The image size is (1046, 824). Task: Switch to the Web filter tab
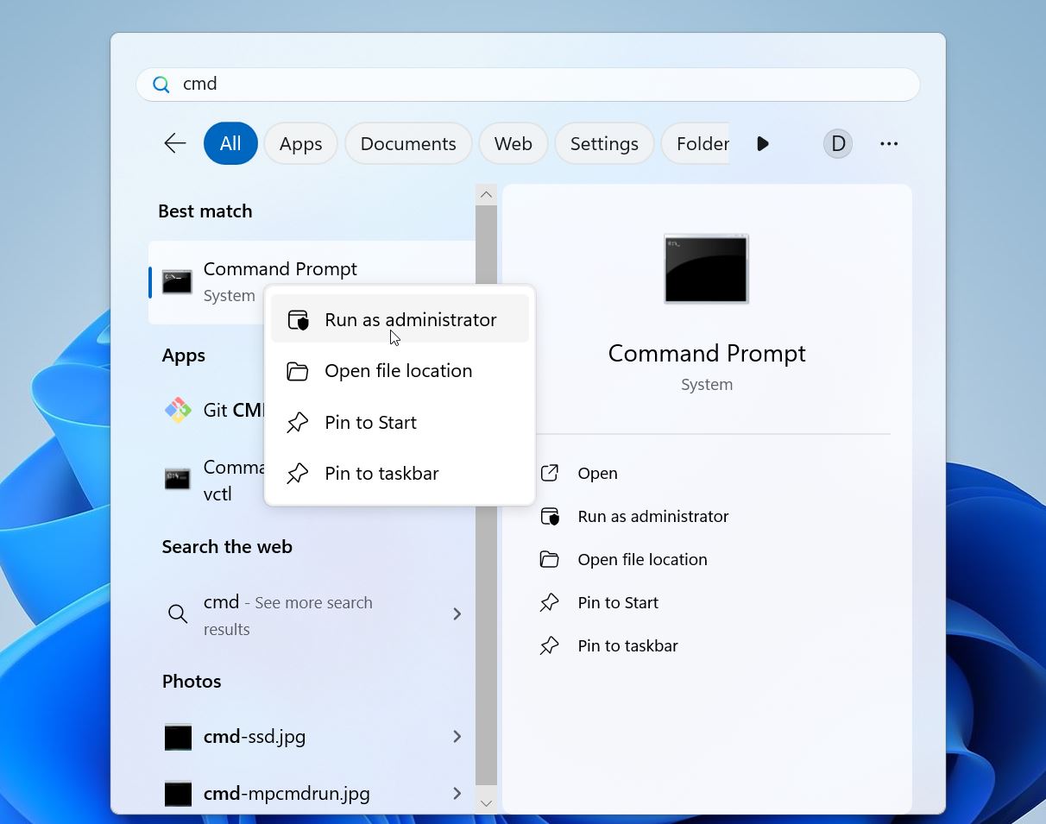514,143
